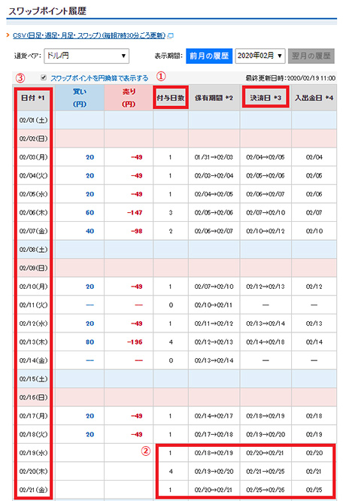Click the -147 sell value on 02/06
Image resolution: width=346 pixels, height=501 pixels.
pos(135,212)
